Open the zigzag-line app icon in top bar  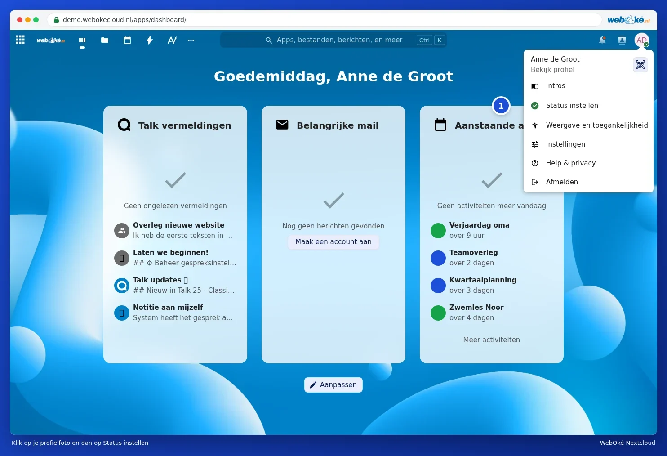point(172,40)
